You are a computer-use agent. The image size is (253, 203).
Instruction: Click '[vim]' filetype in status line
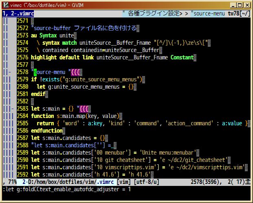click(x=123, y=182)
